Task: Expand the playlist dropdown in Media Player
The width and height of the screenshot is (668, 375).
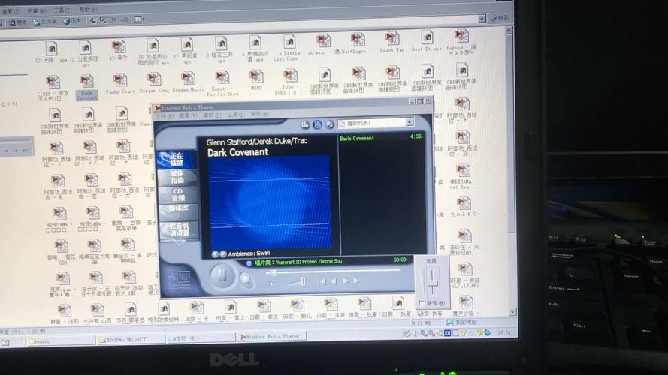Action: point(409,123)
